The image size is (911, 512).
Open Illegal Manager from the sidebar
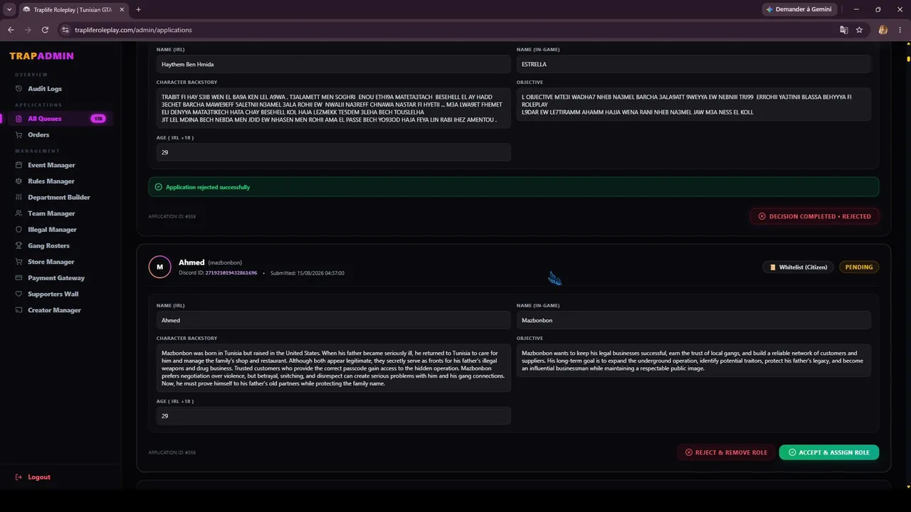(52, 230)
